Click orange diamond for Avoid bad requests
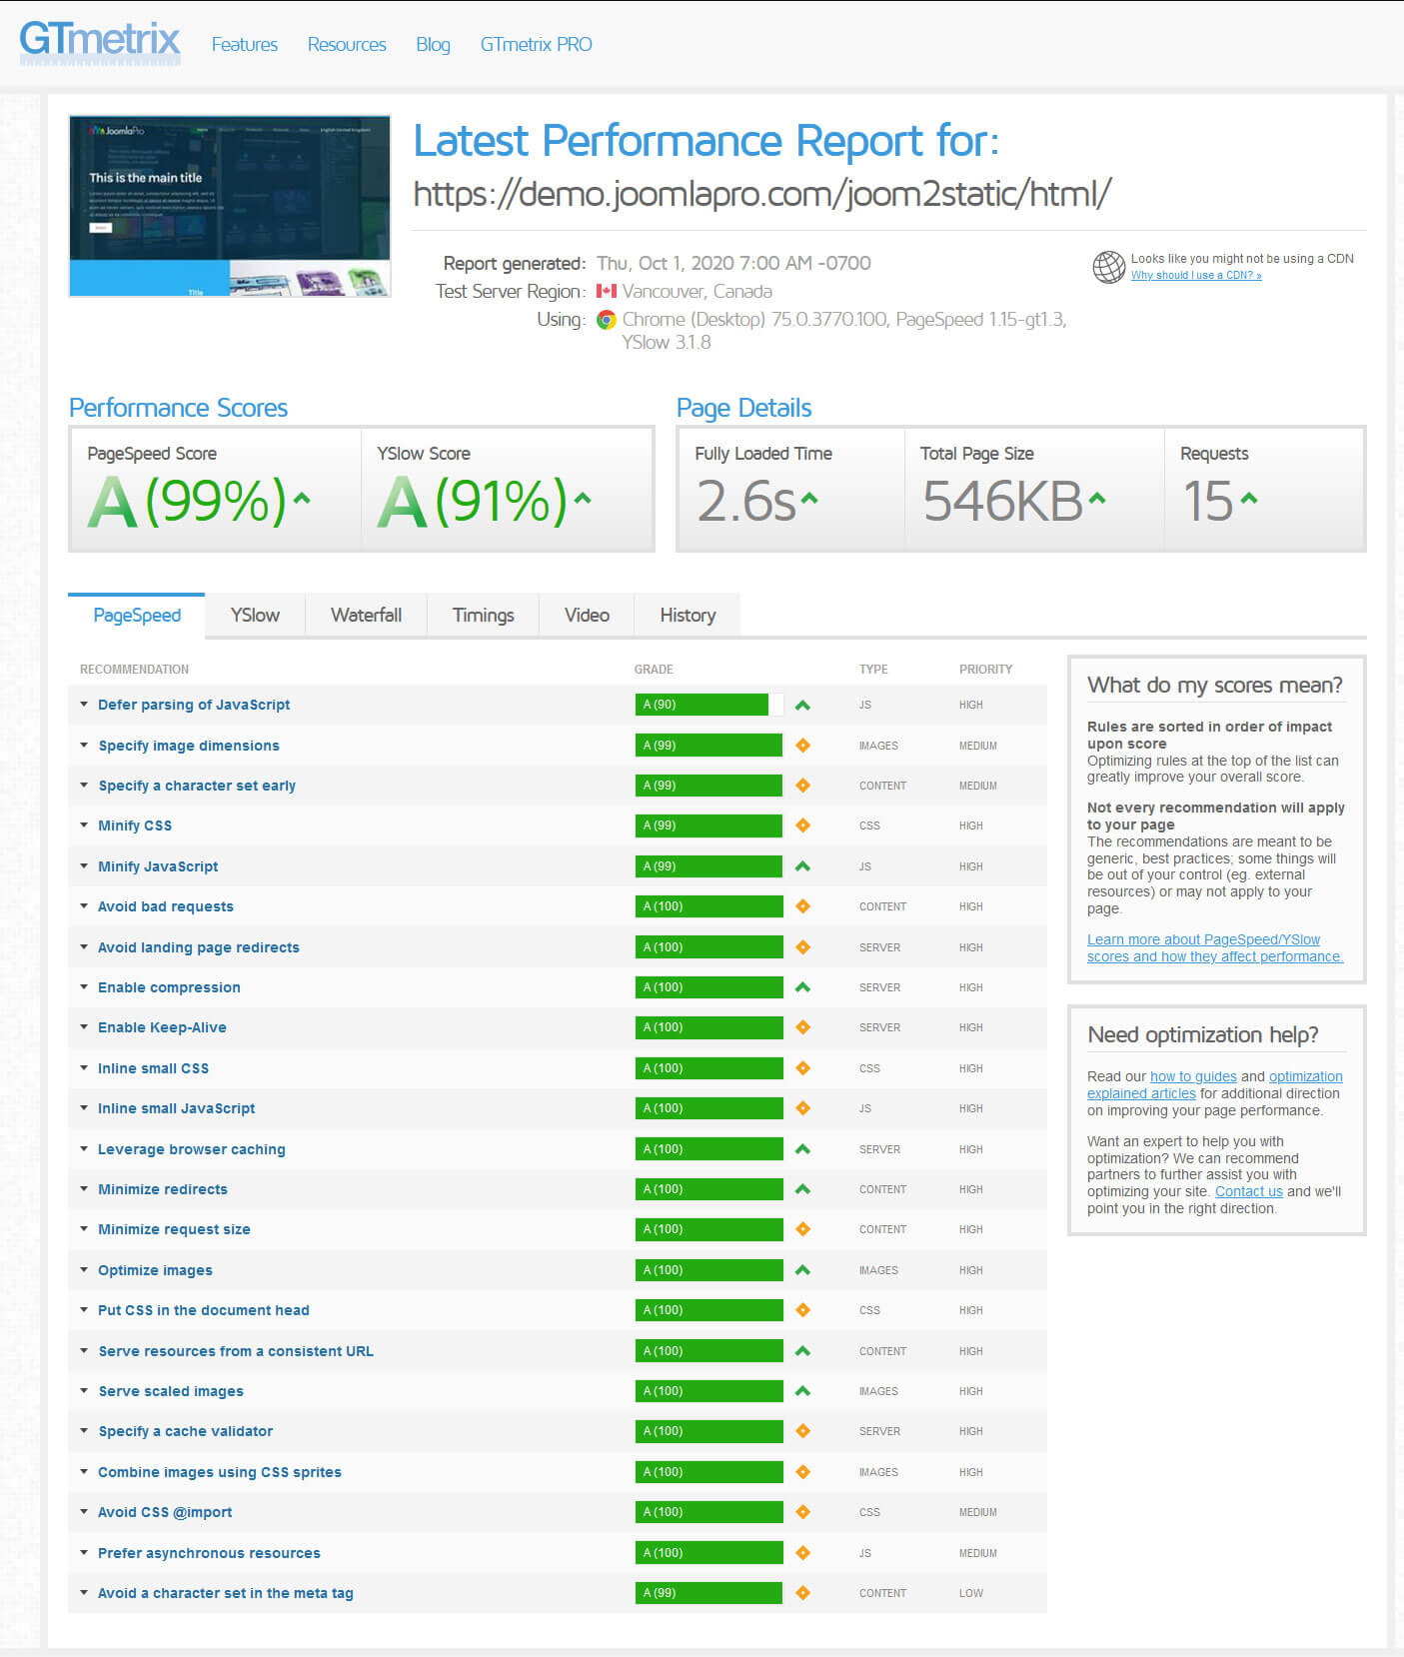 tap(802, 906)
